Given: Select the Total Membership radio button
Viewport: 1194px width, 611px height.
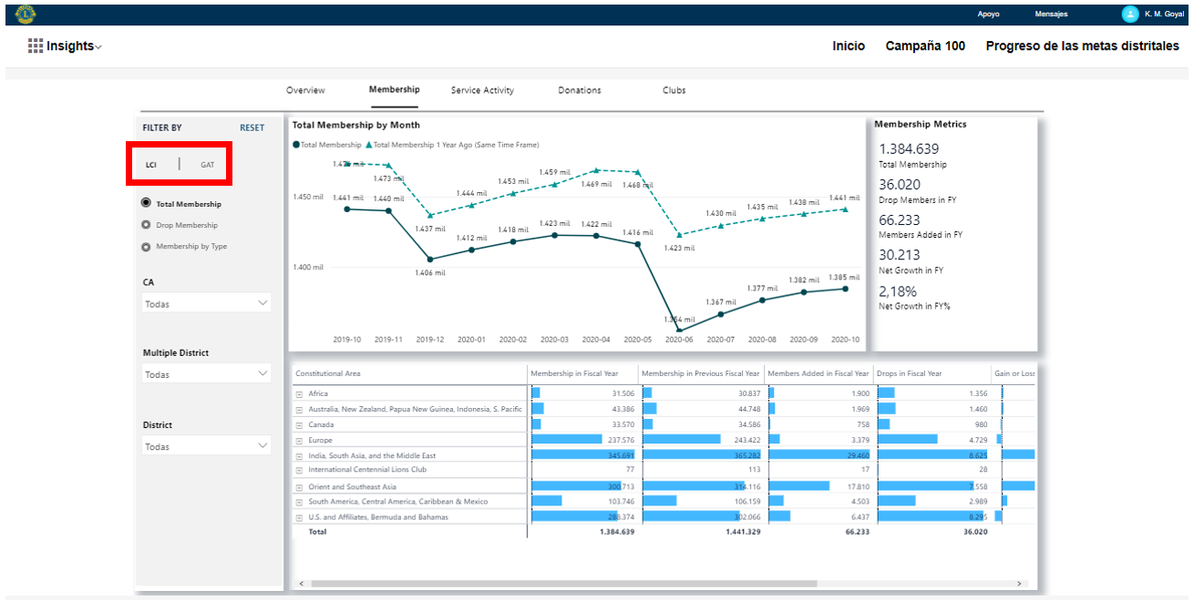Looking at the screenshot, I should pos(146,204).
